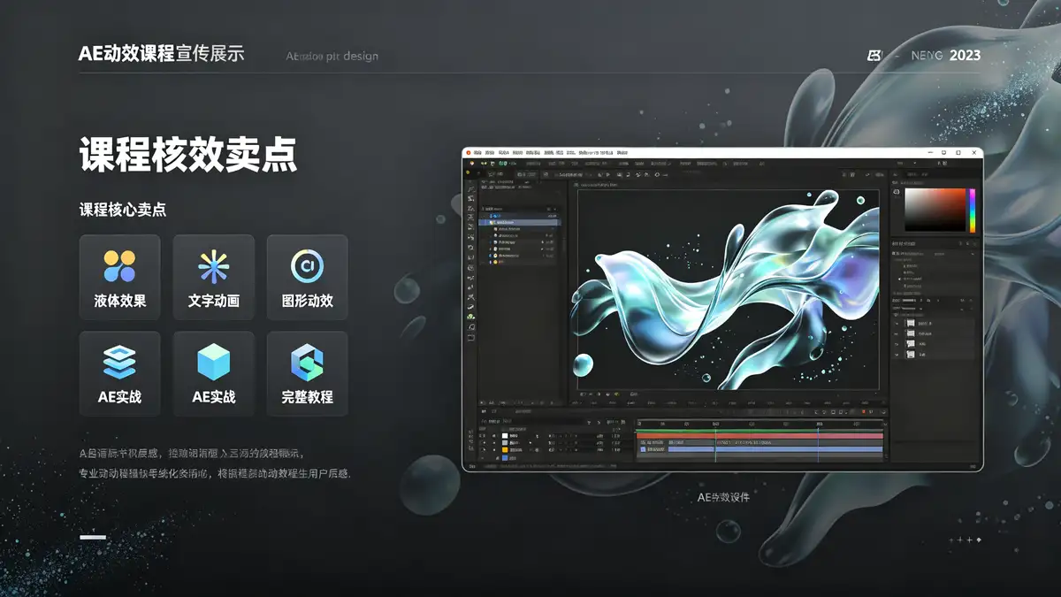This screenshot has height=597, width=1061.
Task: Pick a color in the color picker field
Action: (935, 210)
